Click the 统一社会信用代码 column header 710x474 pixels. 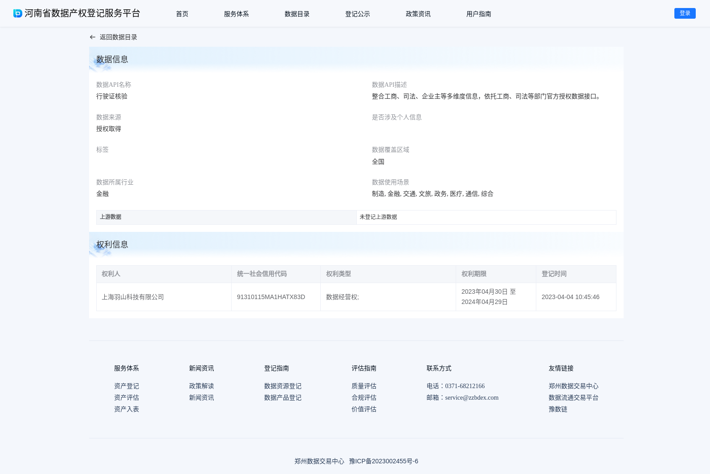(x=276, y=274)
